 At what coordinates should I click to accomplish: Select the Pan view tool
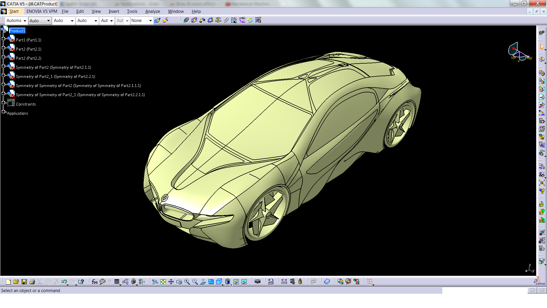(x=171, y=282)
